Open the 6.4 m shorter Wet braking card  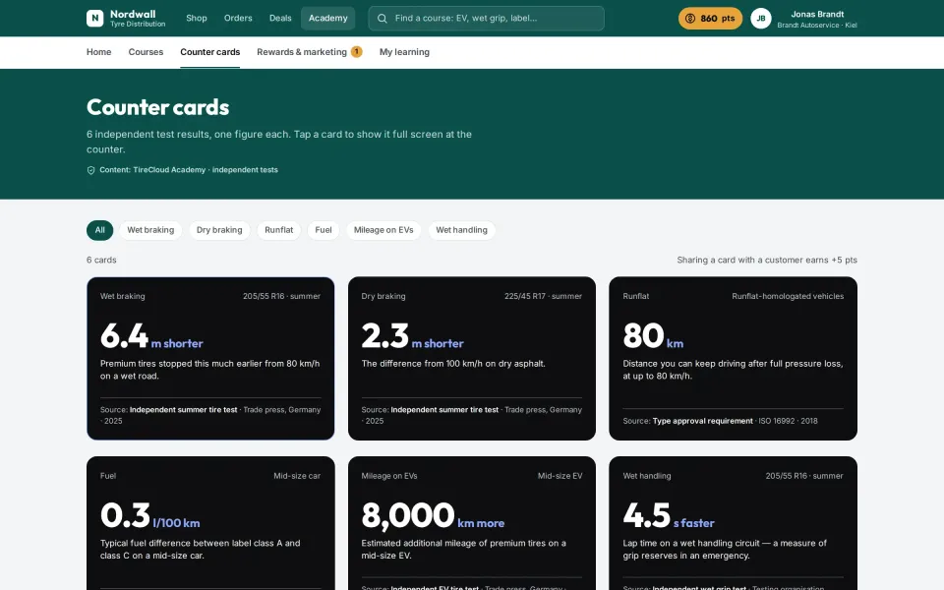tap(210, 358)
